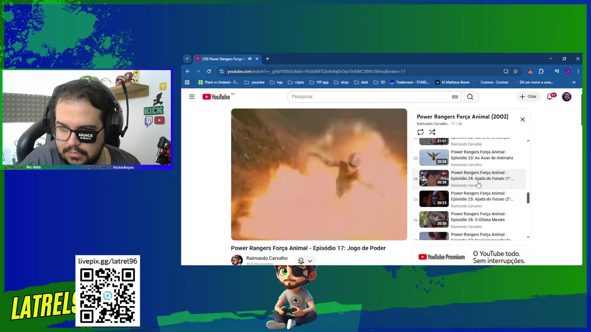
Task: Reload the page with the refresh icon
Action: coord(209,71)
